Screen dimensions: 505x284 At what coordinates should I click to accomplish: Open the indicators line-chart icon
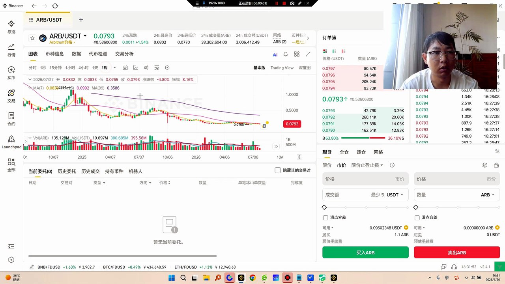pos(136,68)
